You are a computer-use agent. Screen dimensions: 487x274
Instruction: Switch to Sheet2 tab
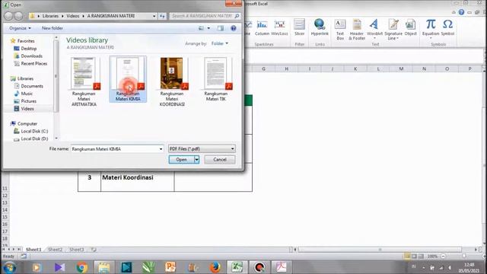tap(55, 250)
